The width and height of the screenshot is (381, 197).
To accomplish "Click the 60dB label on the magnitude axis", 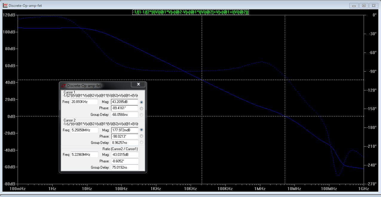I will point(10,66).
